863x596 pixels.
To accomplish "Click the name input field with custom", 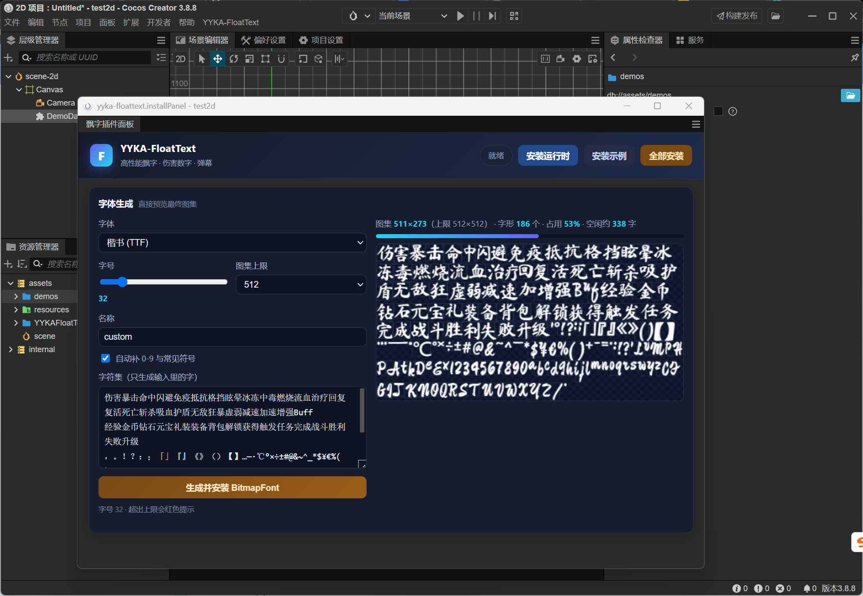I will (232, 337).
